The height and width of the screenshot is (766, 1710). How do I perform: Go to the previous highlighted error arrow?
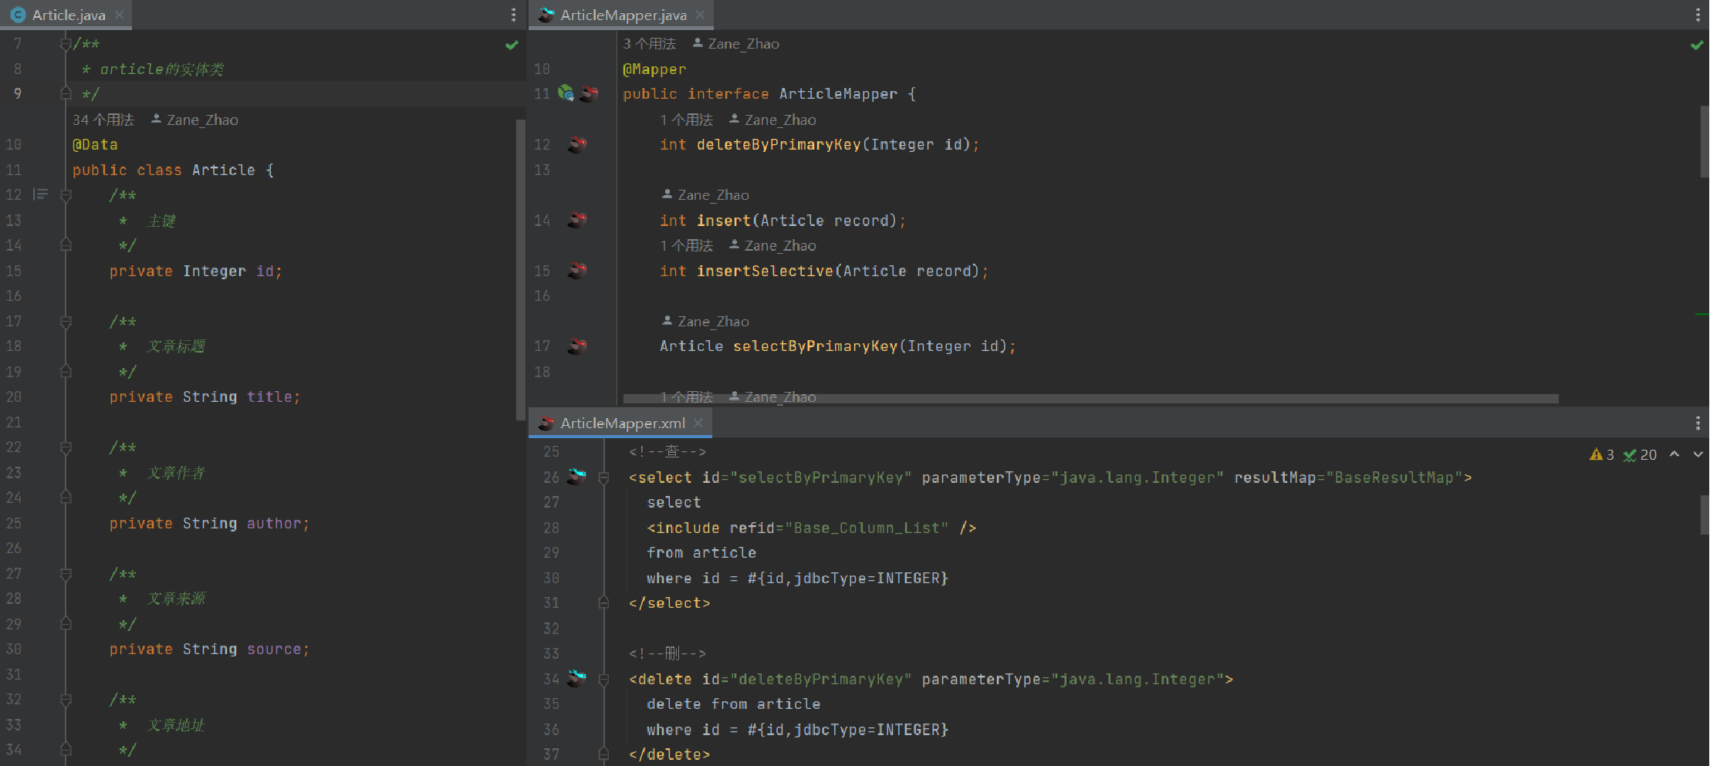1675,454
